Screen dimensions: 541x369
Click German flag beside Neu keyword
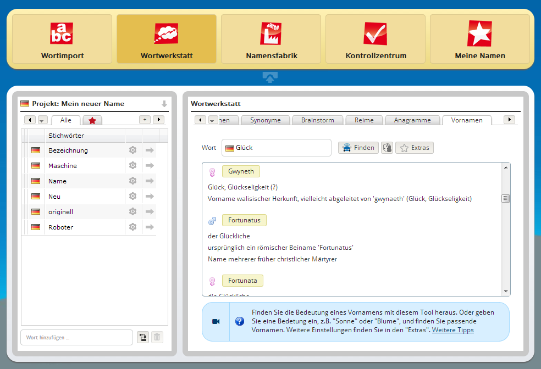[36, 197]
